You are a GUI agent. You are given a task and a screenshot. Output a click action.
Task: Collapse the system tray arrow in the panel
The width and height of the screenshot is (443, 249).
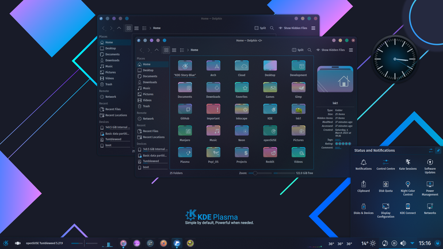412,243
